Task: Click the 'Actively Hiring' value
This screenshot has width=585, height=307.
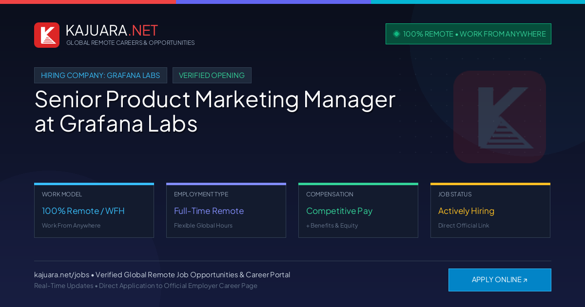Action: (x=466, y=211)
